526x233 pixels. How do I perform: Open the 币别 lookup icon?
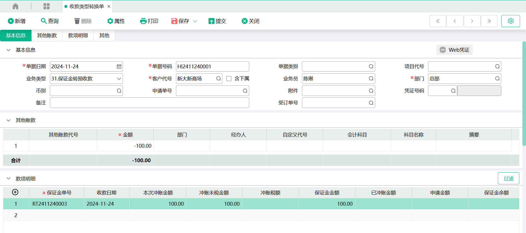coord(119,91)
